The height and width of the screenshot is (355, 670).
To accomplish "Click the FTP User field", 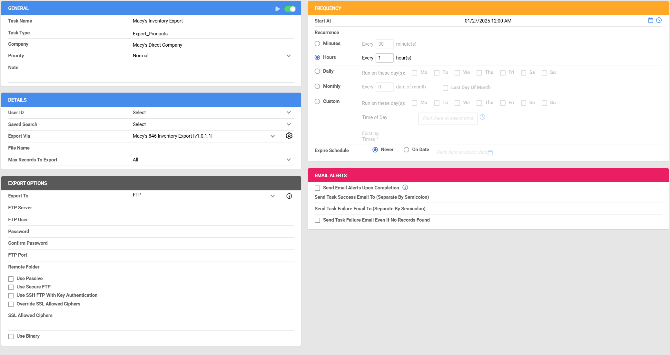I will click(x=213, y=220).
